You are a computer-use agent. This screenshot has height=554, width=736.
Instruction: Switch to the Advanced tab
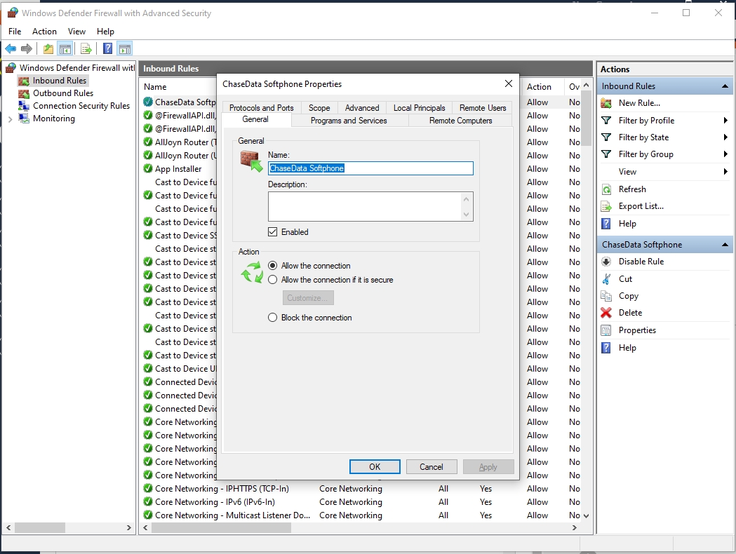point(362,108)
